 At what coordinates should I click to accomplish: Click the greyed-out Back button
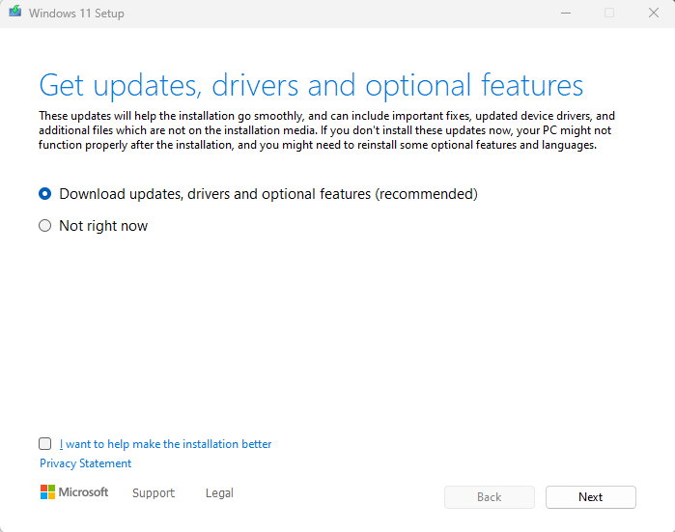(x=490, y=497)
